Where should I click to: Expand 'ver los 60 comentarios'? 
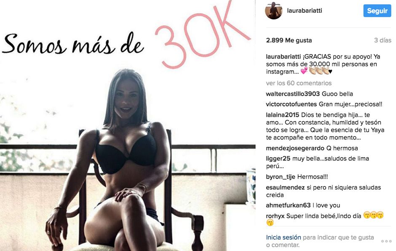point(299,83)
